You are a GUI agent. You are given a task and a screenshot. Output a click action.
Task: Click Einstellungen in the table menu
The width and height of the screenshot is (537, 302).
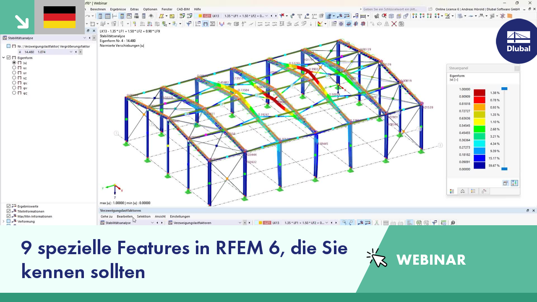point(180,216)
